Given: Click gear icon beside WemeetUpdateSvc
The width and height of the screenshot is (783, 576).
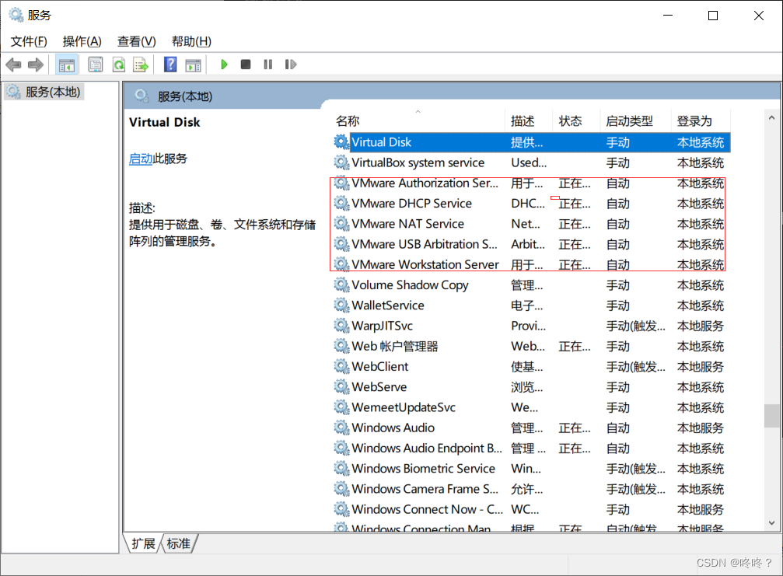Looking at the screenshot, I should (x=341, y=407).
